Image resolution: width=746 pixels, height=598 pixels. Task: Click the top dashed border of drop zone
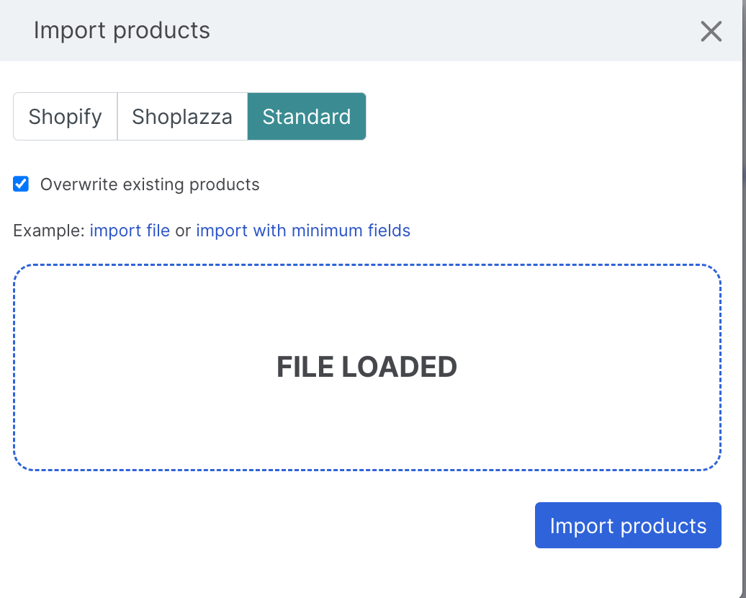pos(367,265)
